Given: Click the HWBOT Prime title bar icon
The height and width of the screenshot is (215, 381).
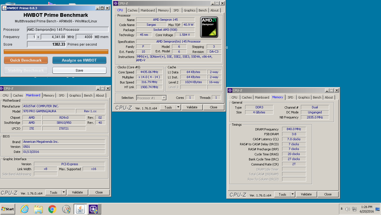Looking at the screenshot, I should (4, 8).
